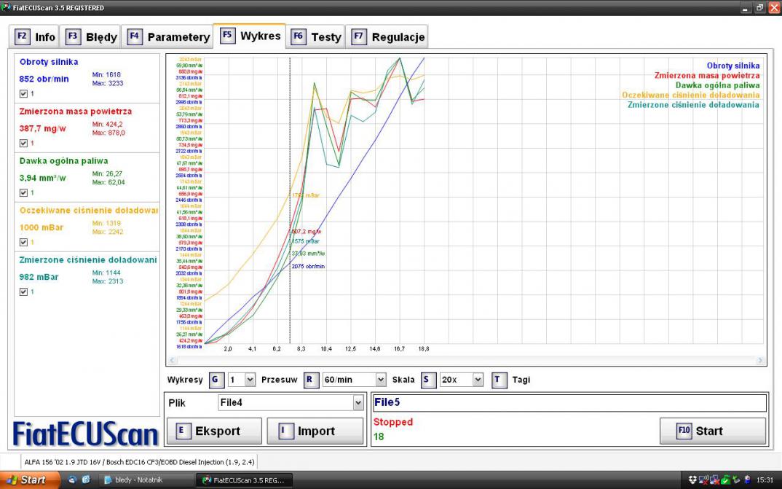Click the F7 key icon on Regulacje tab
782x489 pixels.
pyautogui.click(x=359, y=36)
